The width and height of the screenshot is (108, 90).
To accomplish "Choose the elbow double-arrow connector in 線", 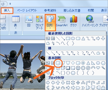I will pos(73,53).
